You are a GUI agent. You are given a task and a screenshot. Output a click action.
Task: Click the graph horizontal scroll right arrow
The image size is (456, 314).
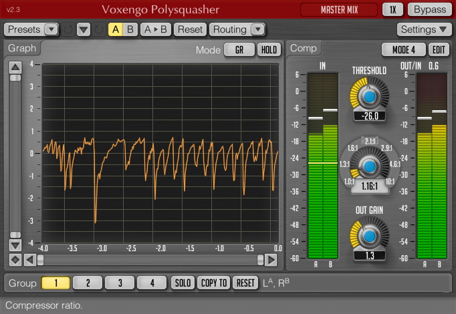click(271, 260)
